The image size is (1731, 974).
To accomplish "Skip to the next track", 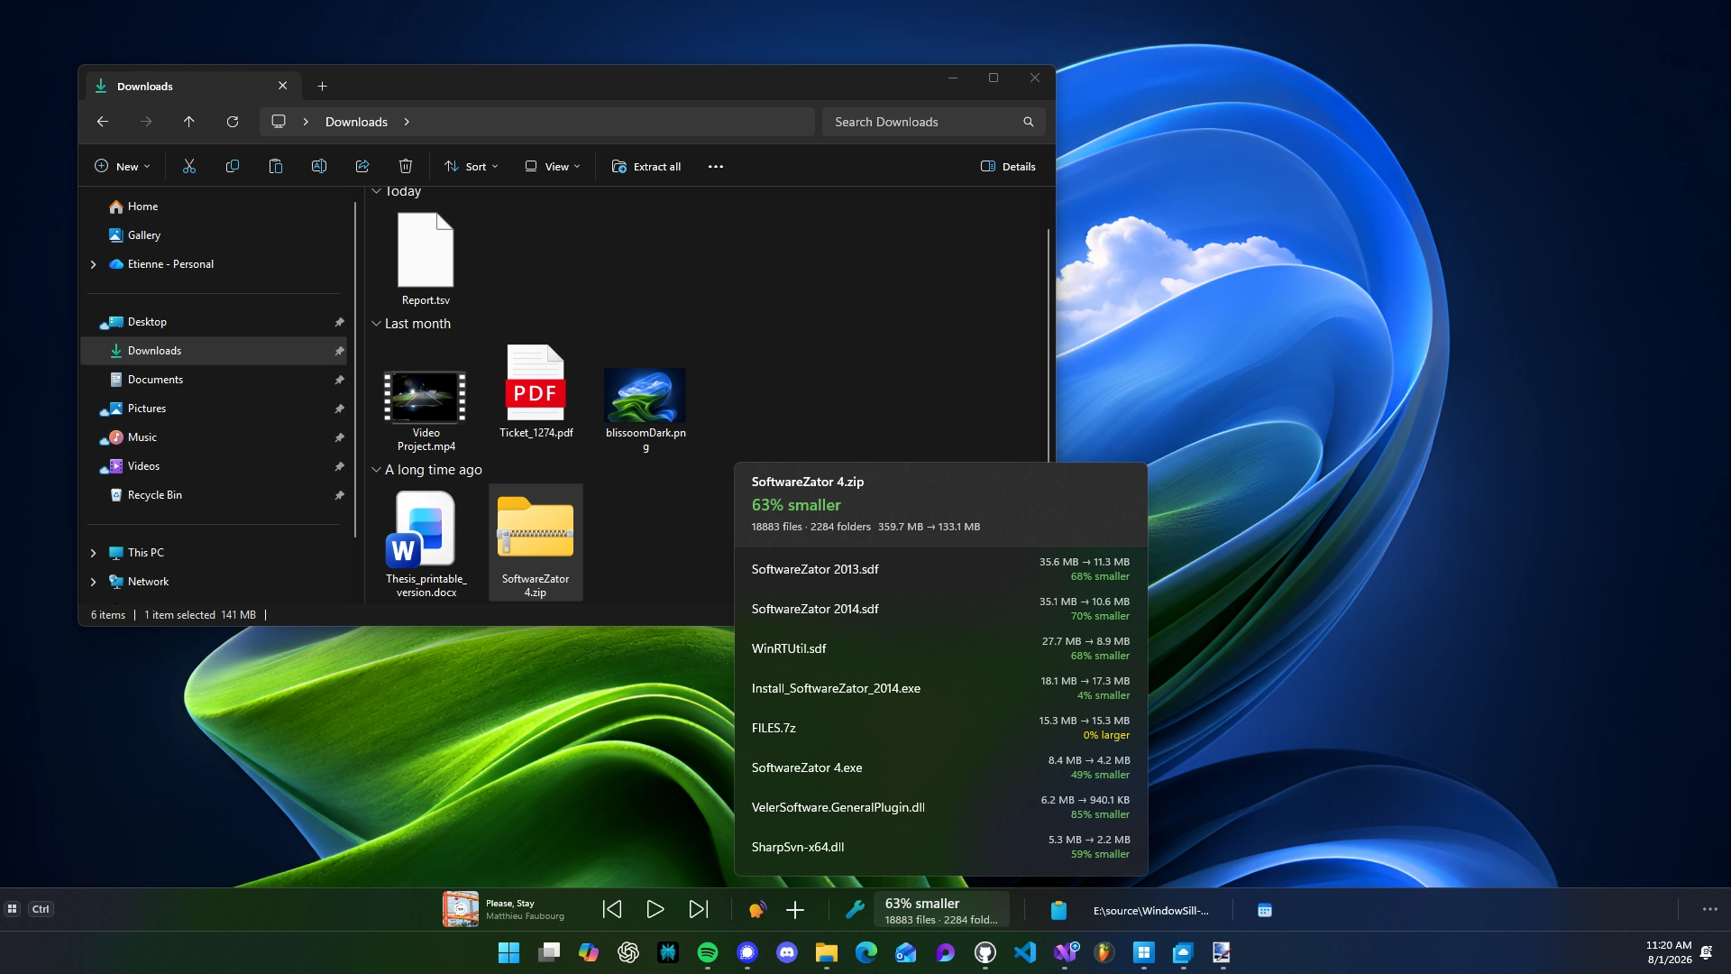I will [x=699, y=910].
